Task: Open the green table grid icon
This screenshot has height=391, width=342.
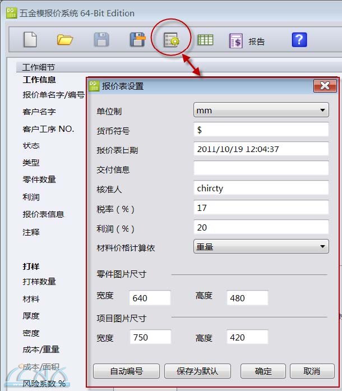Action: click(205, 40)
